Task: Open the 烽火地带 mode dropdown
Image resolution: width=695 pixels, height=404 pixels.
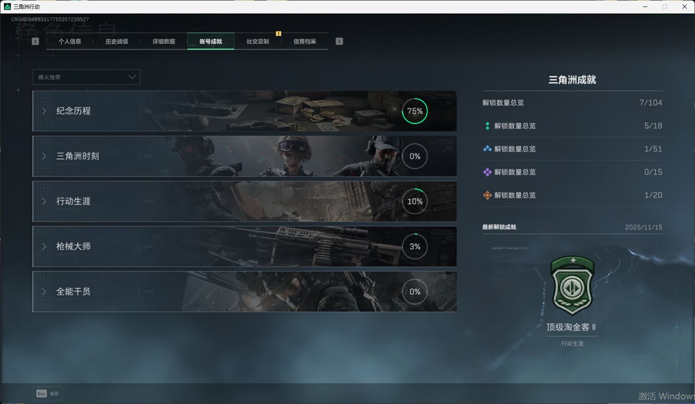Action: click(x=86, y=77)
